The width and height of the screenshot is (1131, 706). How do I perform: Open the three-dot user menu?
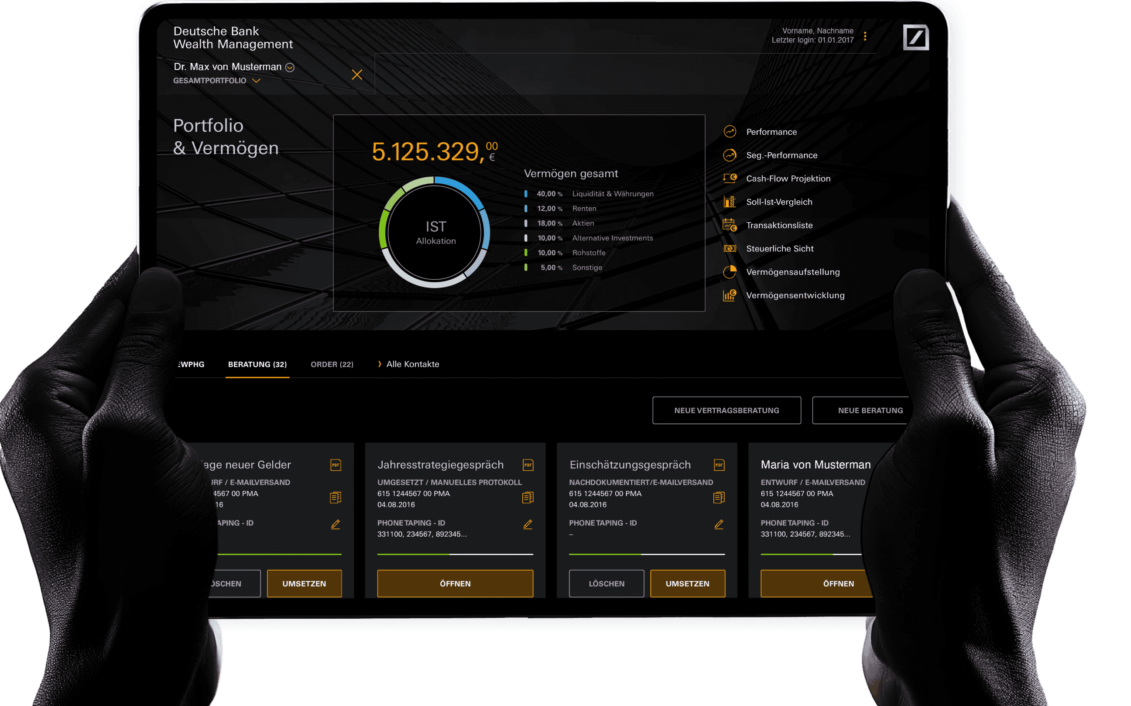tap(865, 36)
